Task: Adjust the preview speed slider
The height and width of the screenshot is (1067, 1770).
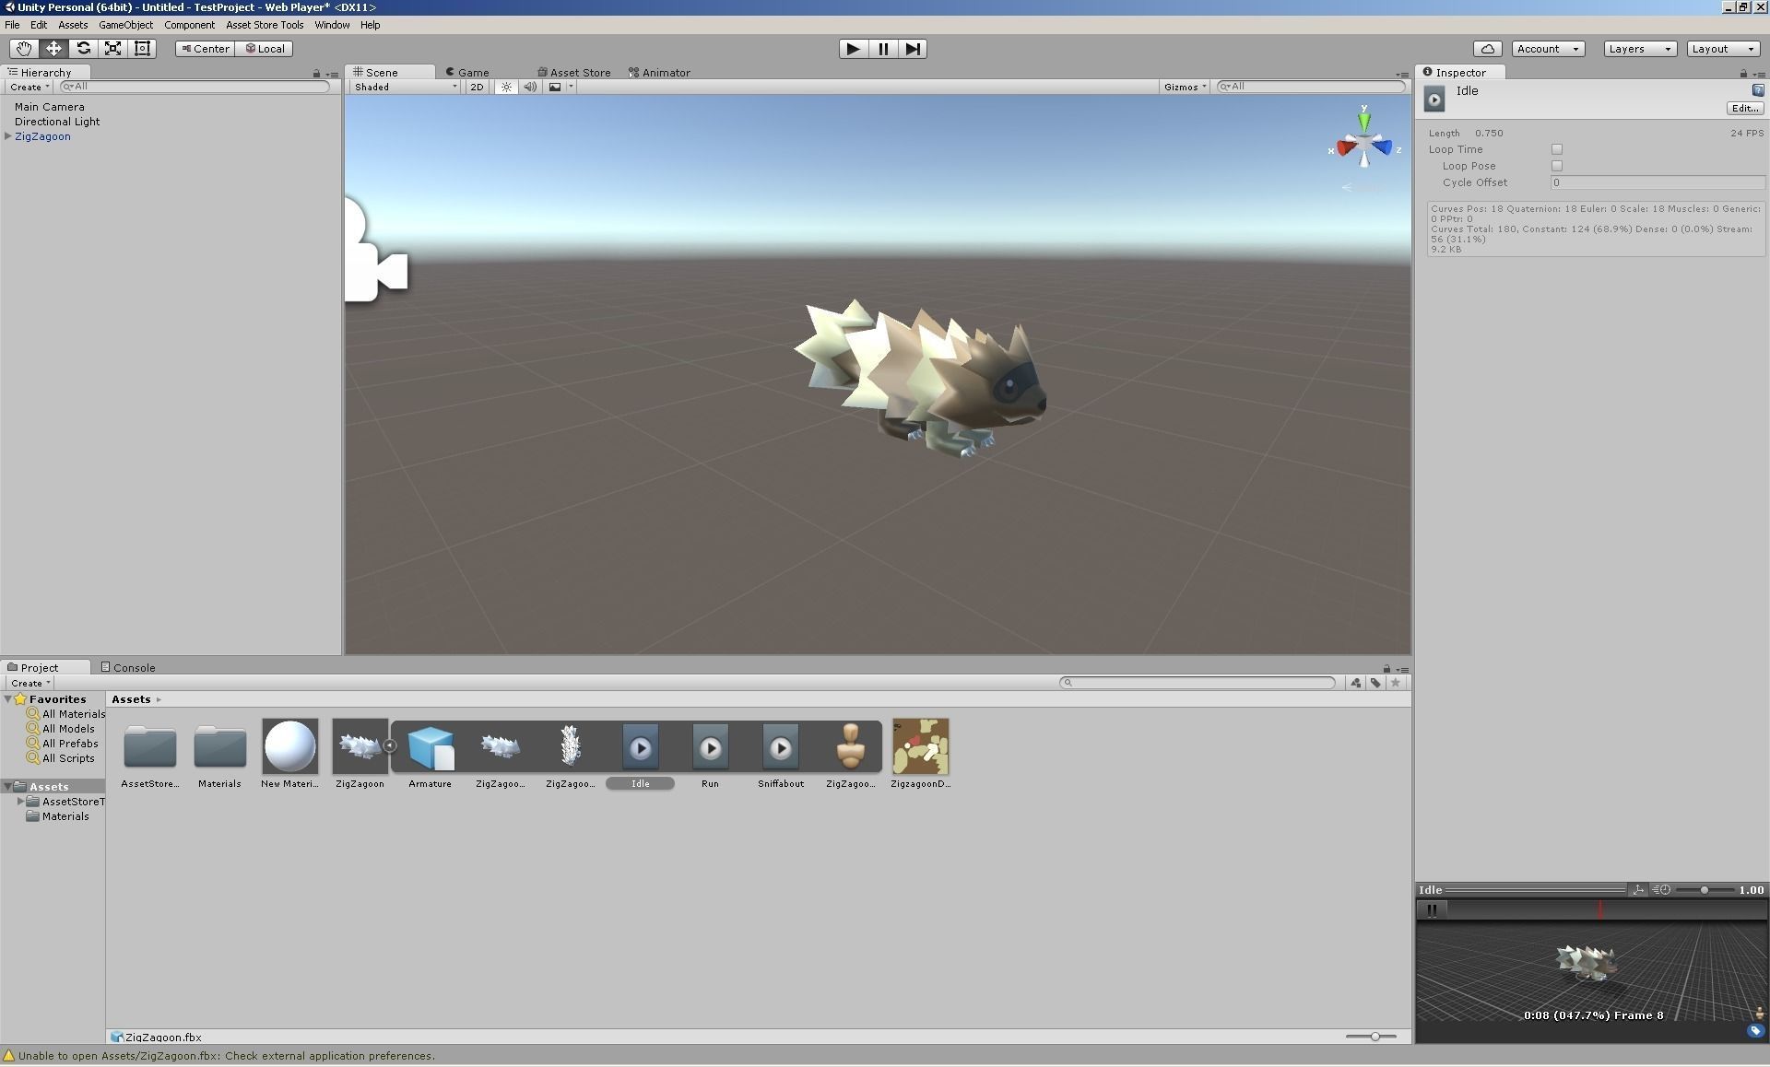Action: coord(1705,890)
